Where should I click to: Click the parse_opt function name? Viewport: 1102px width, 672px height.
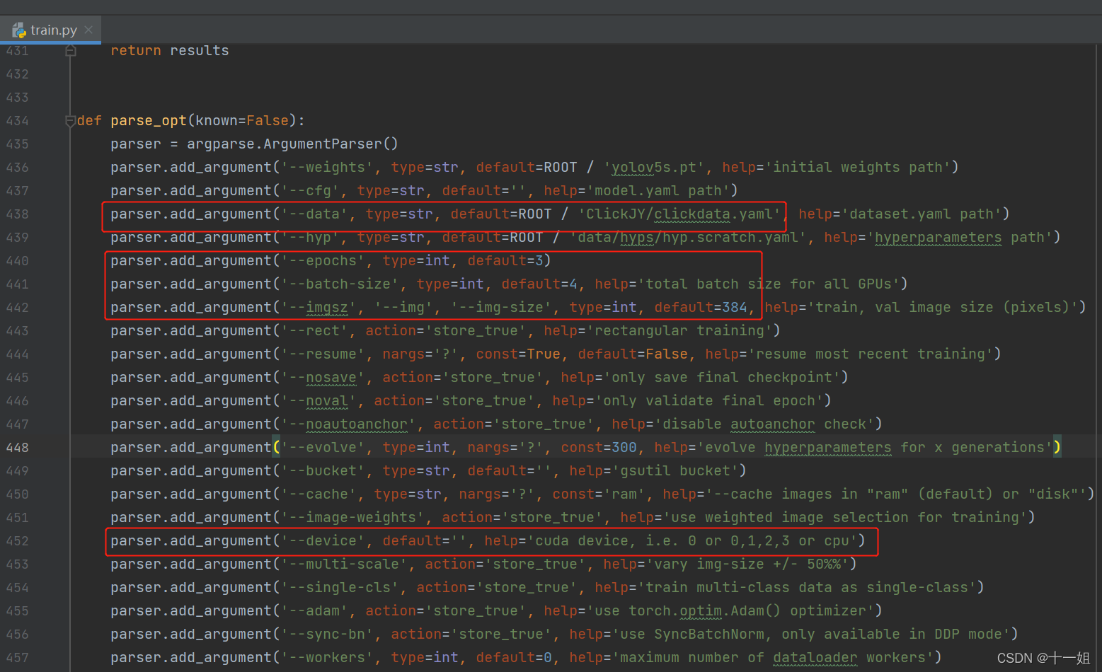pyautogui.click(x=149, y=121)
